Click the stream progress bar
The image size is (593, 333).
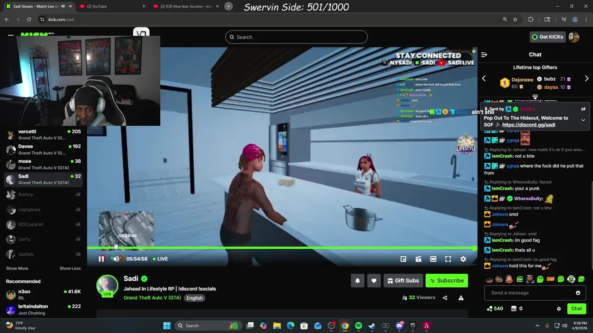point(282,248)
